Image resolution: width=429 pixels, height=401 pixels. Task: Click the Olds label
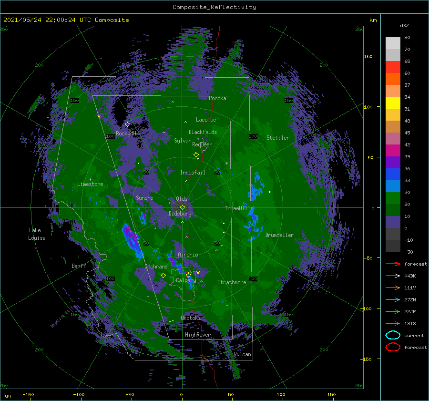[x=182, y=199]
